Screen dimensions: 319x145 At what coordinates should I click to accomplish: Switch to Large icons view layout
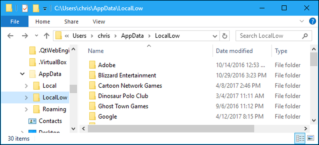(310, 139)
